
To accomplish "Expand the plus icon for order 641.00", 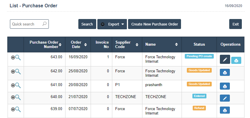I will coord(13,85).
